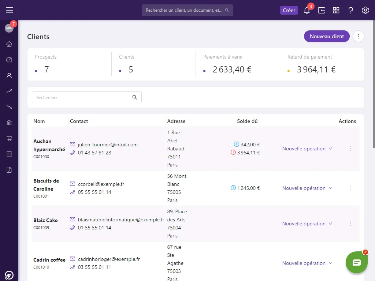Viewport: 375px width, 281px height.
Task: Click the email ccorbeil@exemple.fr
Action: [101, 184]
